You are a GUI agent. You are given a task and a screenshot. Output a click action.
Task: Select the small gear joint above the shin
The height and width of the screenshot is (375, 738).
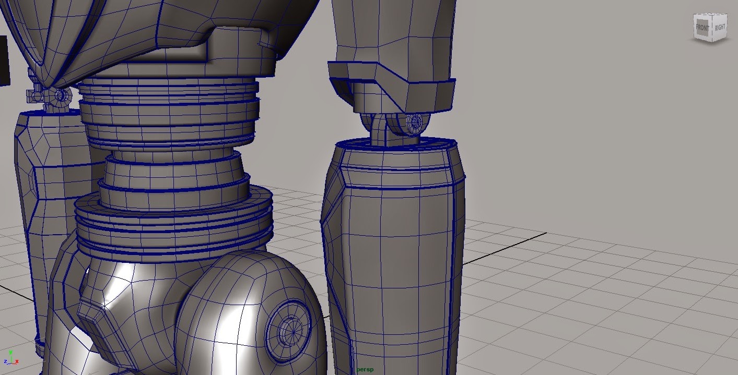[x=414, y=123]
